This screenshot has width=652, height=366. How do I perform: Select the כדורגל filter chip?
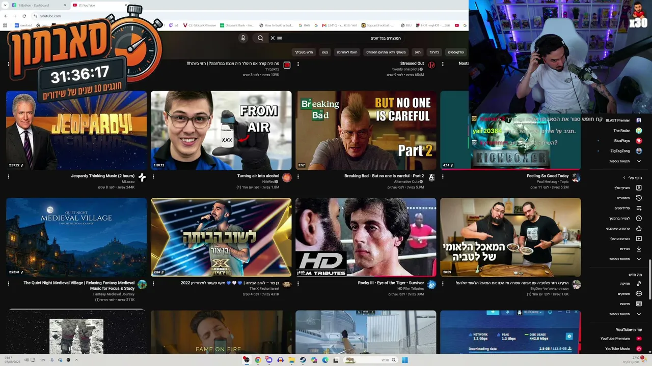(434, 52)
